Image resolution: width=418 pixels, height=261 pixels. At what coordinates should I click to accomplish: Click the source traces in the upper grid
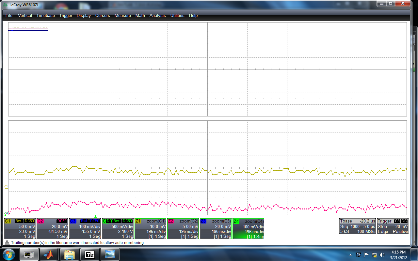point(28,28)
